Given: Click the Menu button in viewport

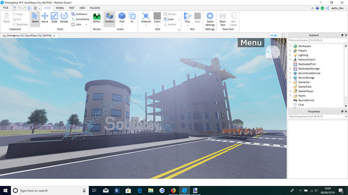Looking at the screenshot, I should tap(251, 43).
